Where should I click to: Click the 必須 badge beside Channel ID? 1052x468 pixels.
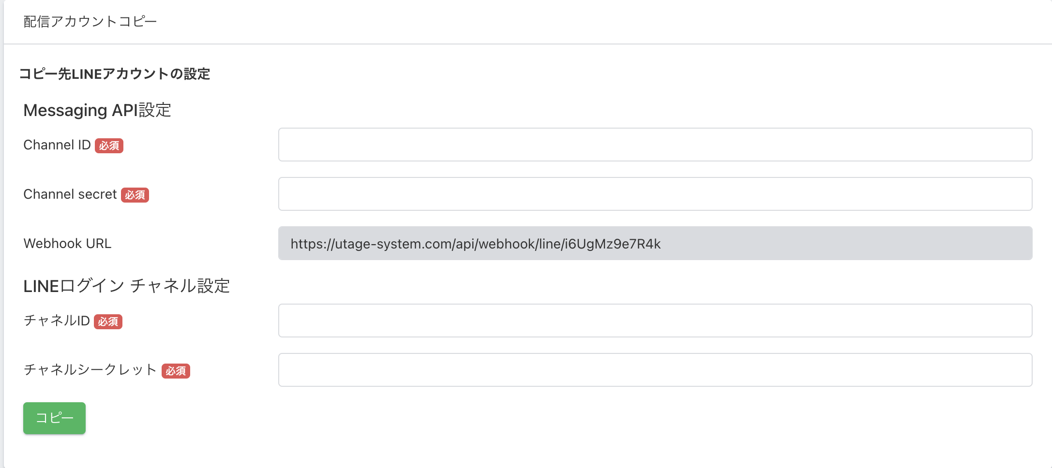(x=109, y=146)
